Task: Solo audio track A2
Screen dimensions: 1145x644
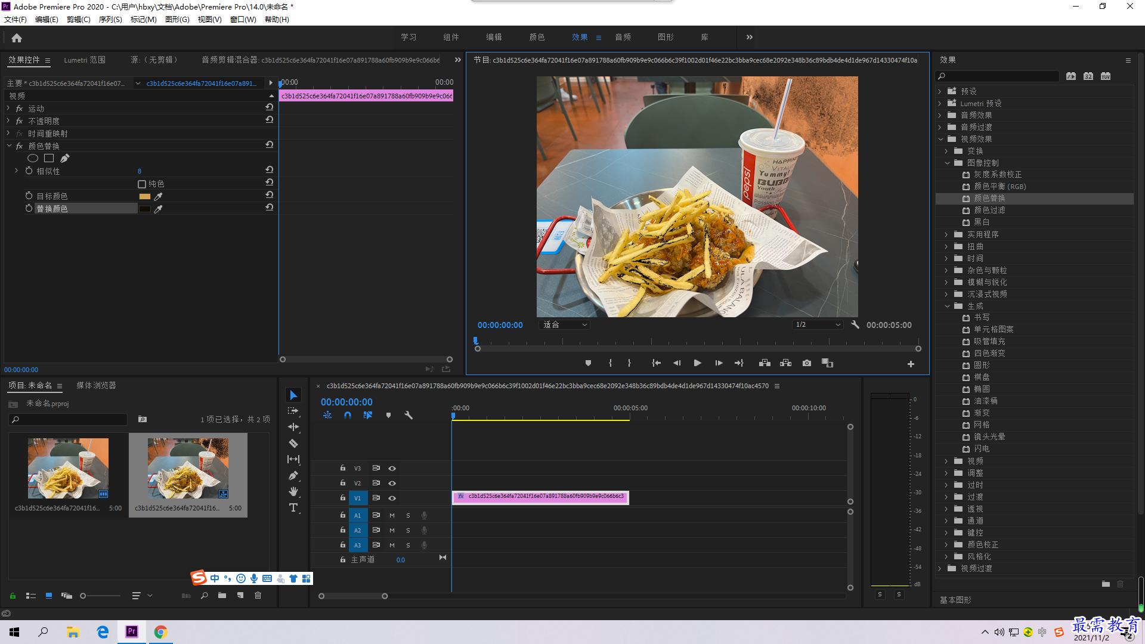Action: tap(408, 530)
